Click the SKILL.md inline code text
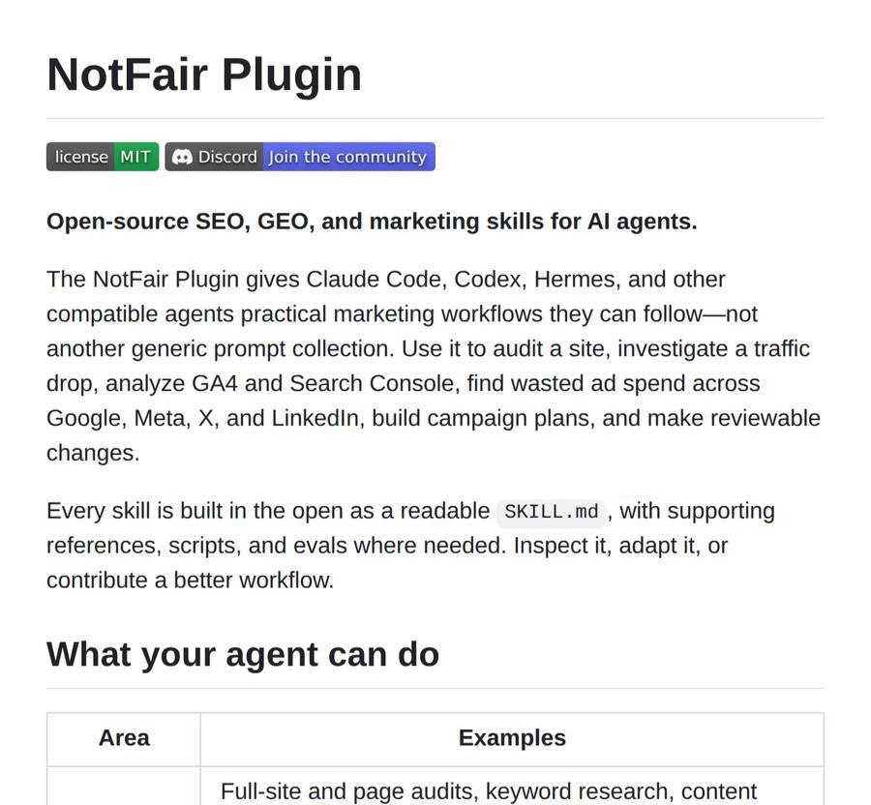The width and height of the screenshot is (871, 805). click(x=551, y=512)
